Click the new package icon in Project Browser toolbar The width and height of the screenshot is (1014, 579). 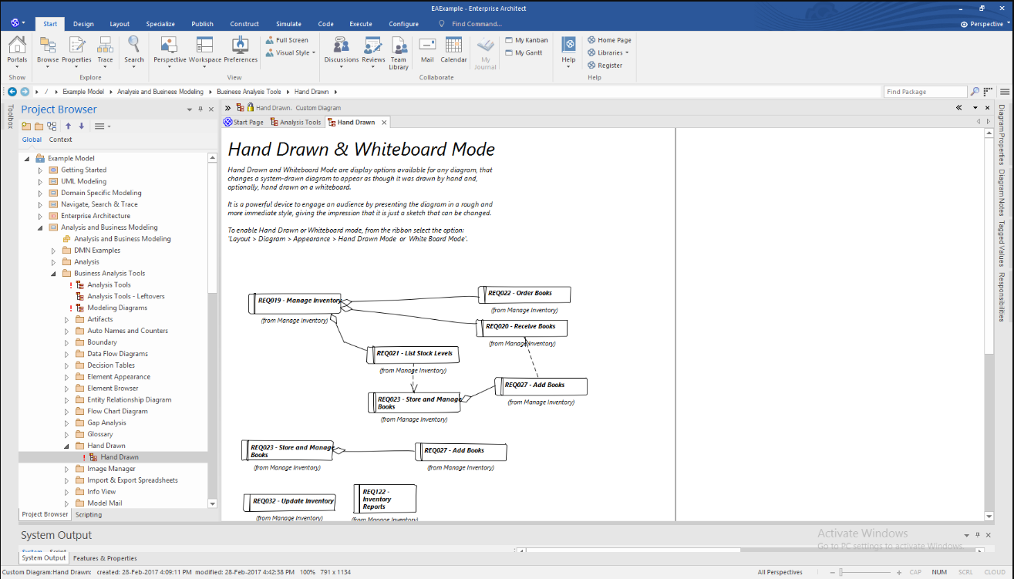pyautogui.click(x=27, y=126)
